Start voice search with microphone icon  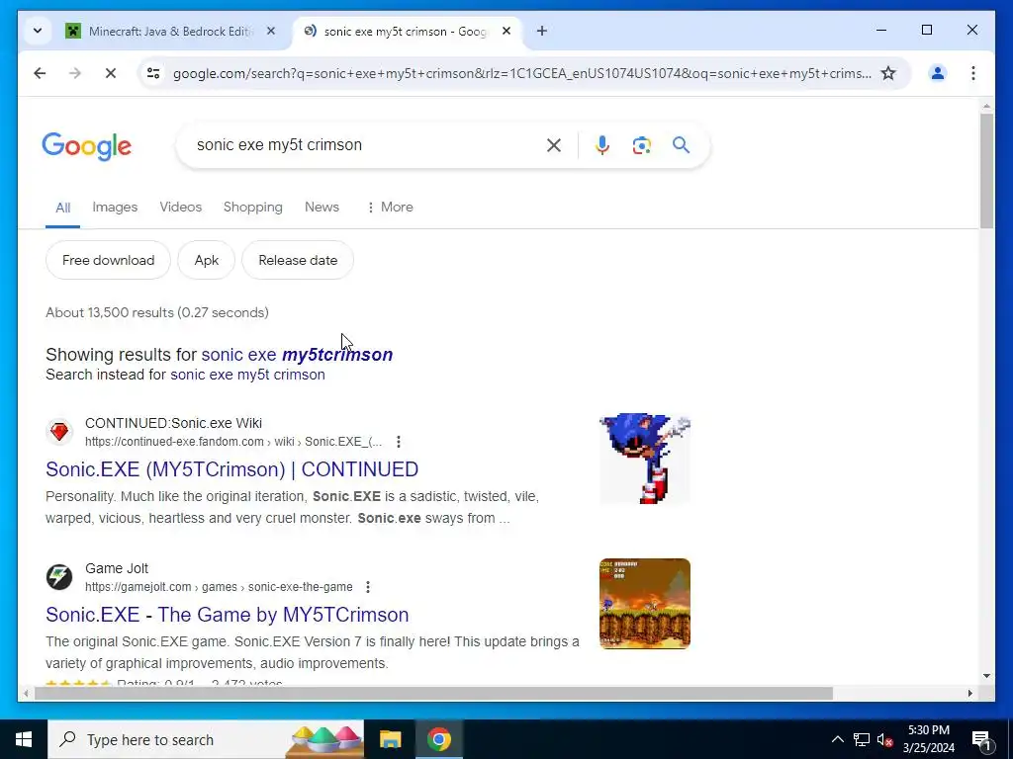(602, 145)
